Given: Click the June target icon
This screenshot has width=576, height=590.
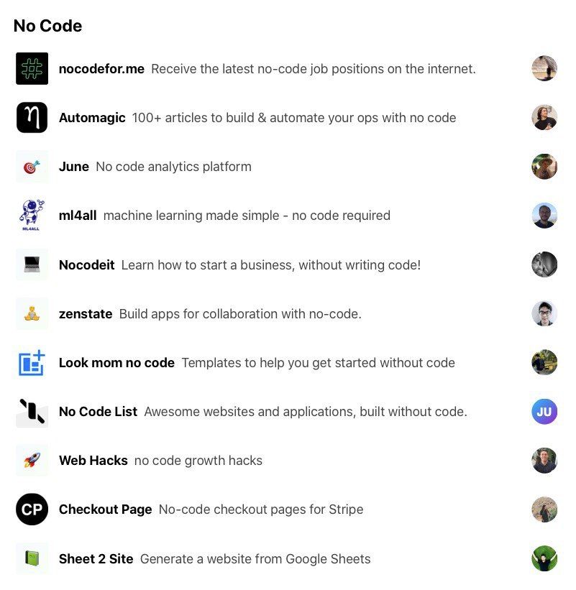Looking at the screenshot, I should click(x=32, y=167).
